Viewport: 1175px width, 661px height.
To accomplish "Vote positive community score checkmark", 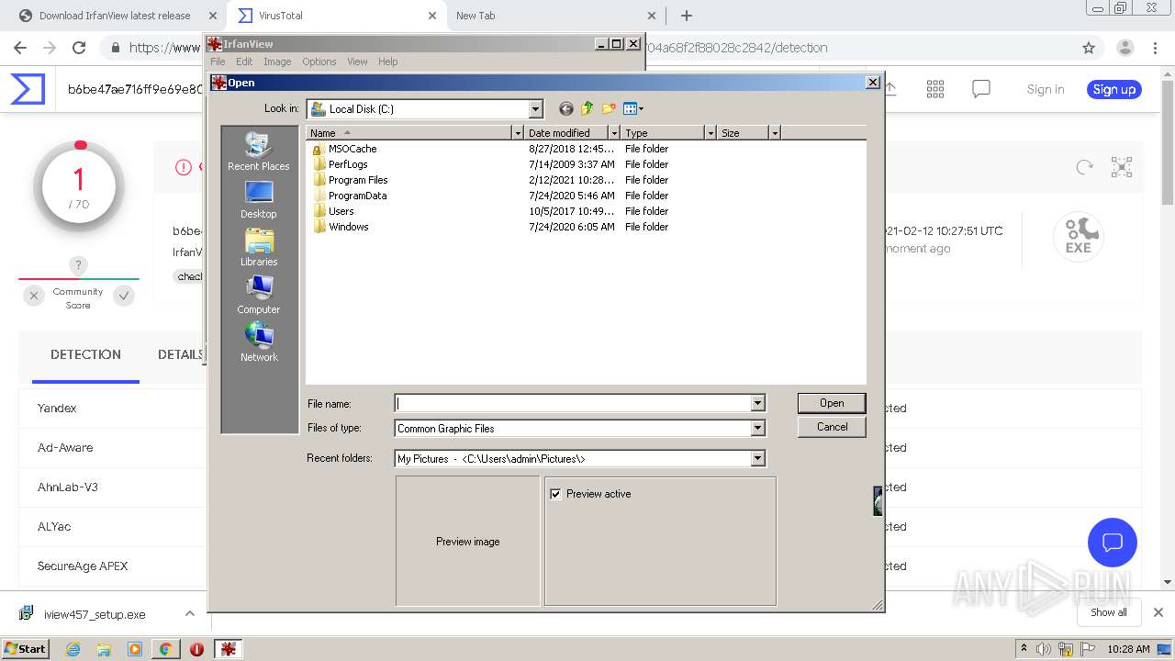I will tap(124, 296).
